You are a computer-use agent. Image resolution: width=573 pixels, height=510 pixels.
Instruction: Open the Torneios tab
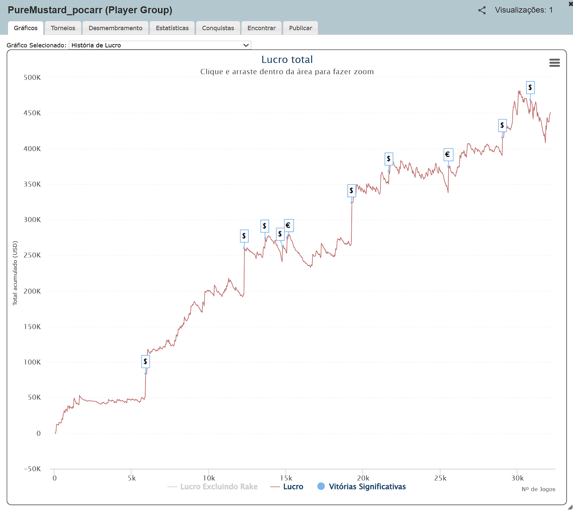pyautogui.click(x=63, y=28)
